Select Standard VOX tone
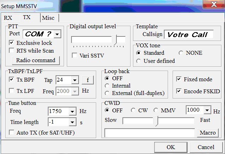 coord(138,53)
